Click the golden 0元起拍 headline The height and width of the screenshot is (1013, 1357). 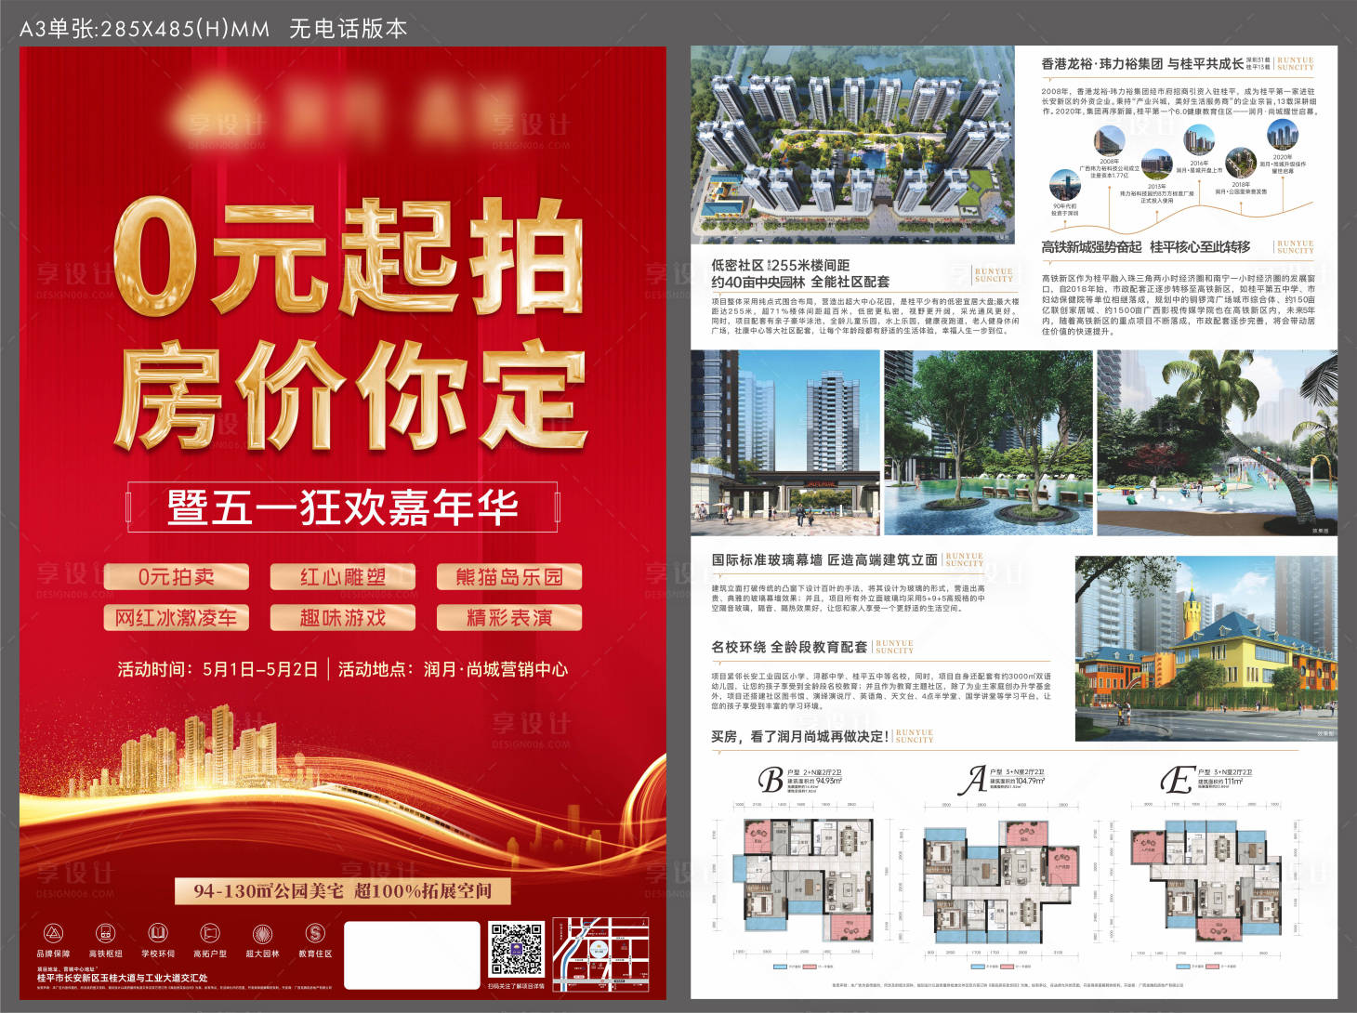point(349,257)
